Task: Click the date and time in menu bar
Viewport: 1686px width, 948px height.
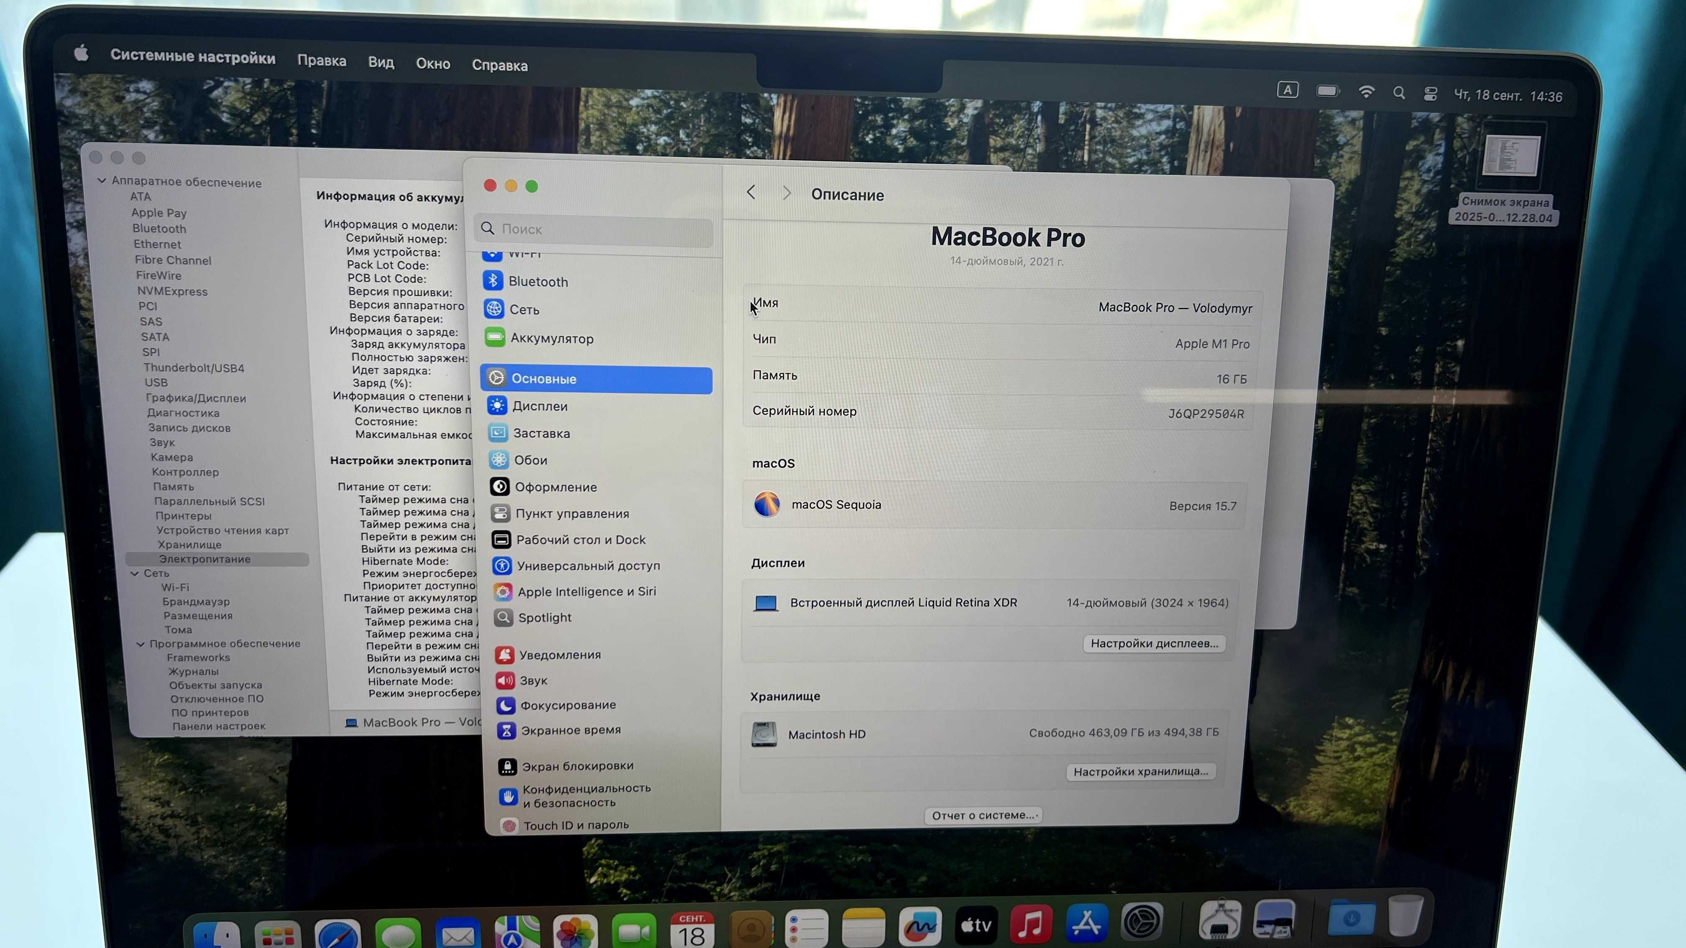Action: click(1508, 96)
